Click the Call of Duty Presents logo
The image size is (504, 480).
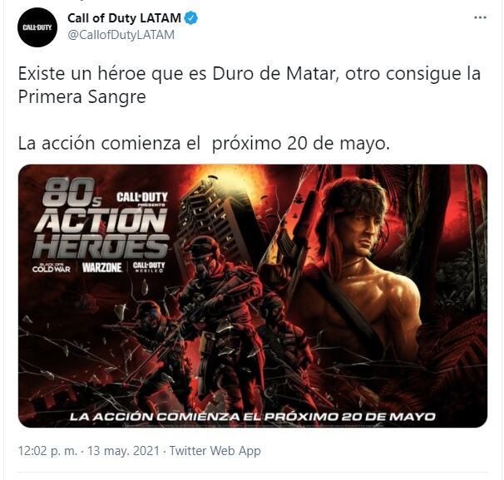[142, 198]
